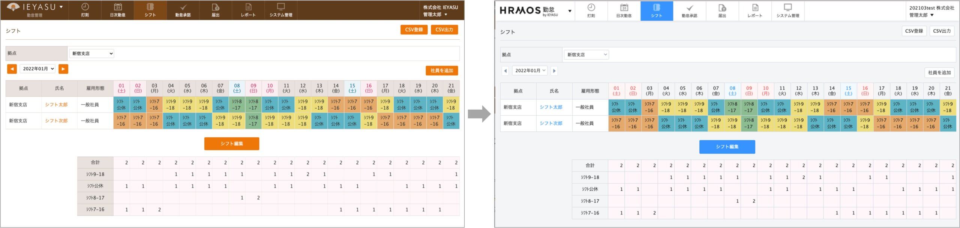Open 拠点 新宿支店 dropdown in IEYASU view

(92, 54)
